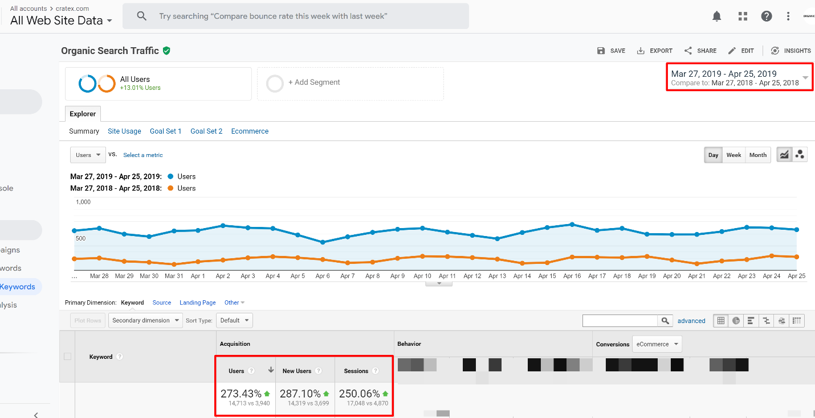This screenshot has height=418, width=815.
Task: Click the help icon beside Keyword header
Action: pos(120,357)
